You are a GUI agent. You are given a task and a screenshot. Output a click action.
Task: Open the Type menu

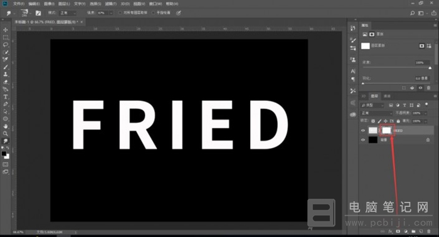pos(80,4)
